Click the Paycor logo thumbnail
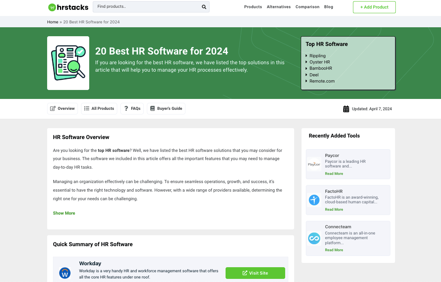The width and height of the screenshot is (441, 282). click(314, 164)
